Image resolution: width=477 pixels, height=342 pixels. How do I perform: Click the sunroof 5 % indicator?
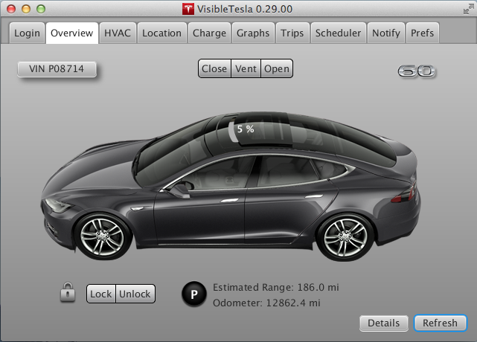(x=245, y=129)
